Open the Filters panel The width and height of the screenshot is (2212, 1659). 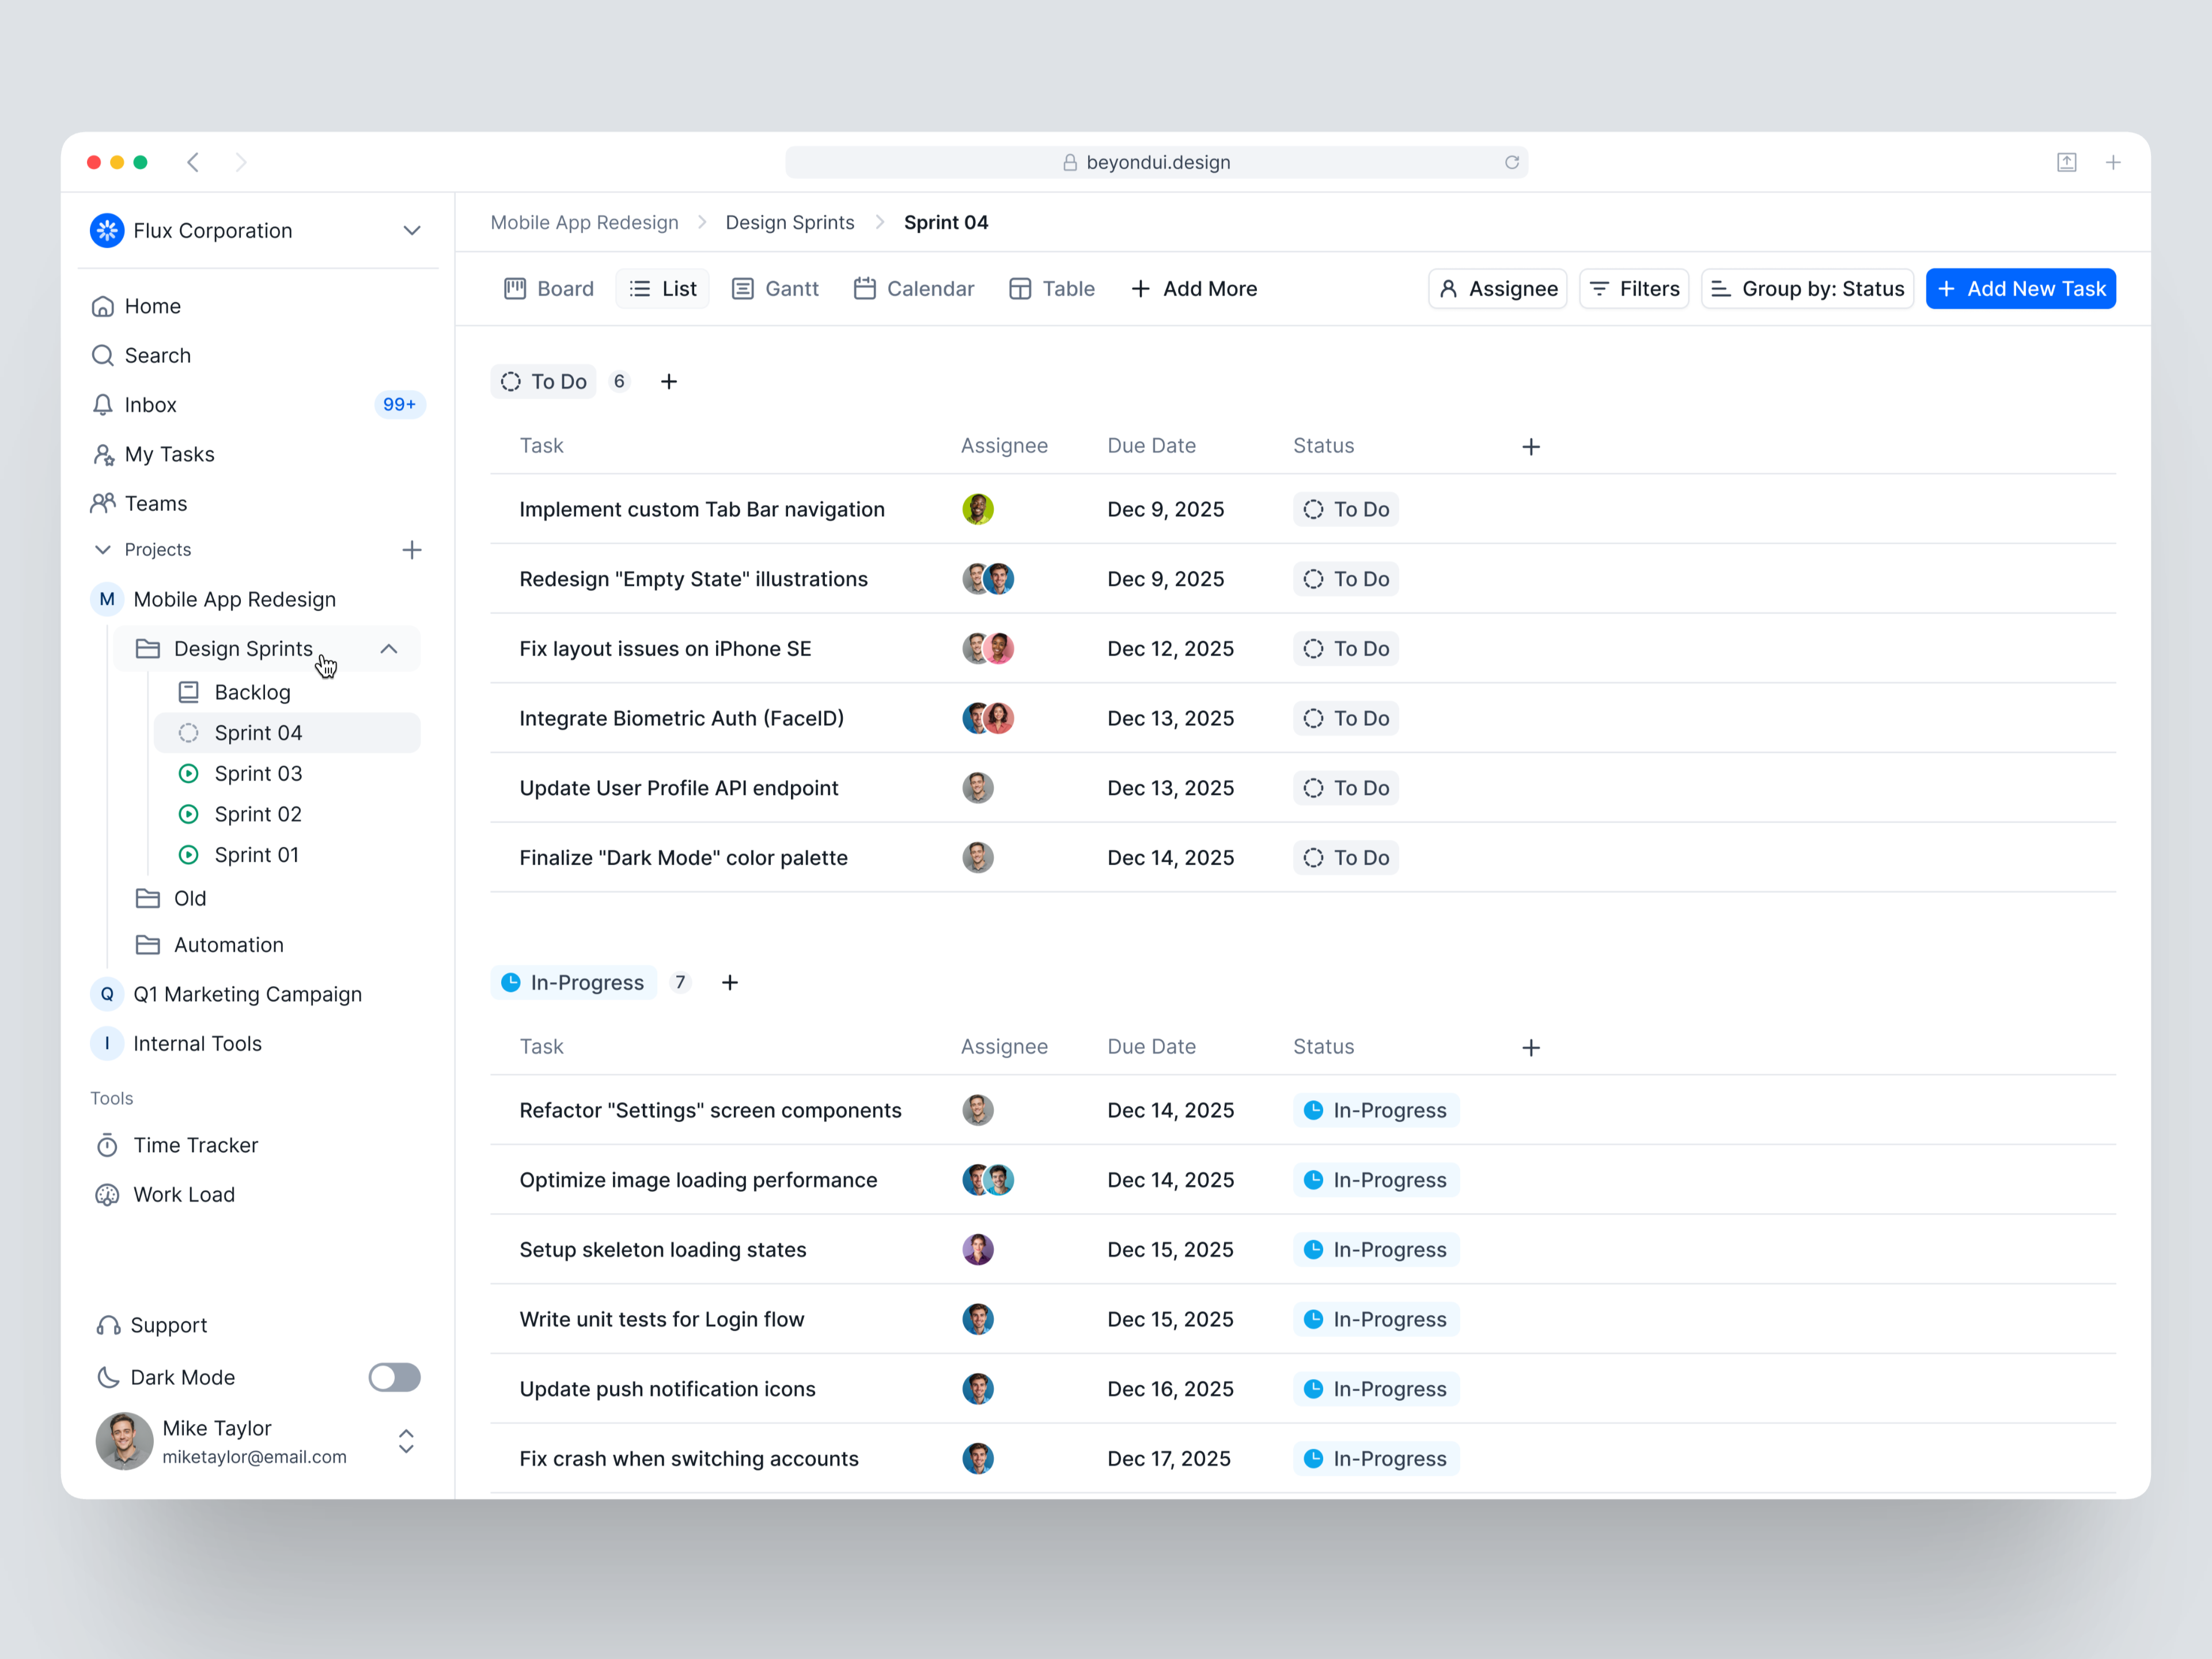click(1634, 288)
